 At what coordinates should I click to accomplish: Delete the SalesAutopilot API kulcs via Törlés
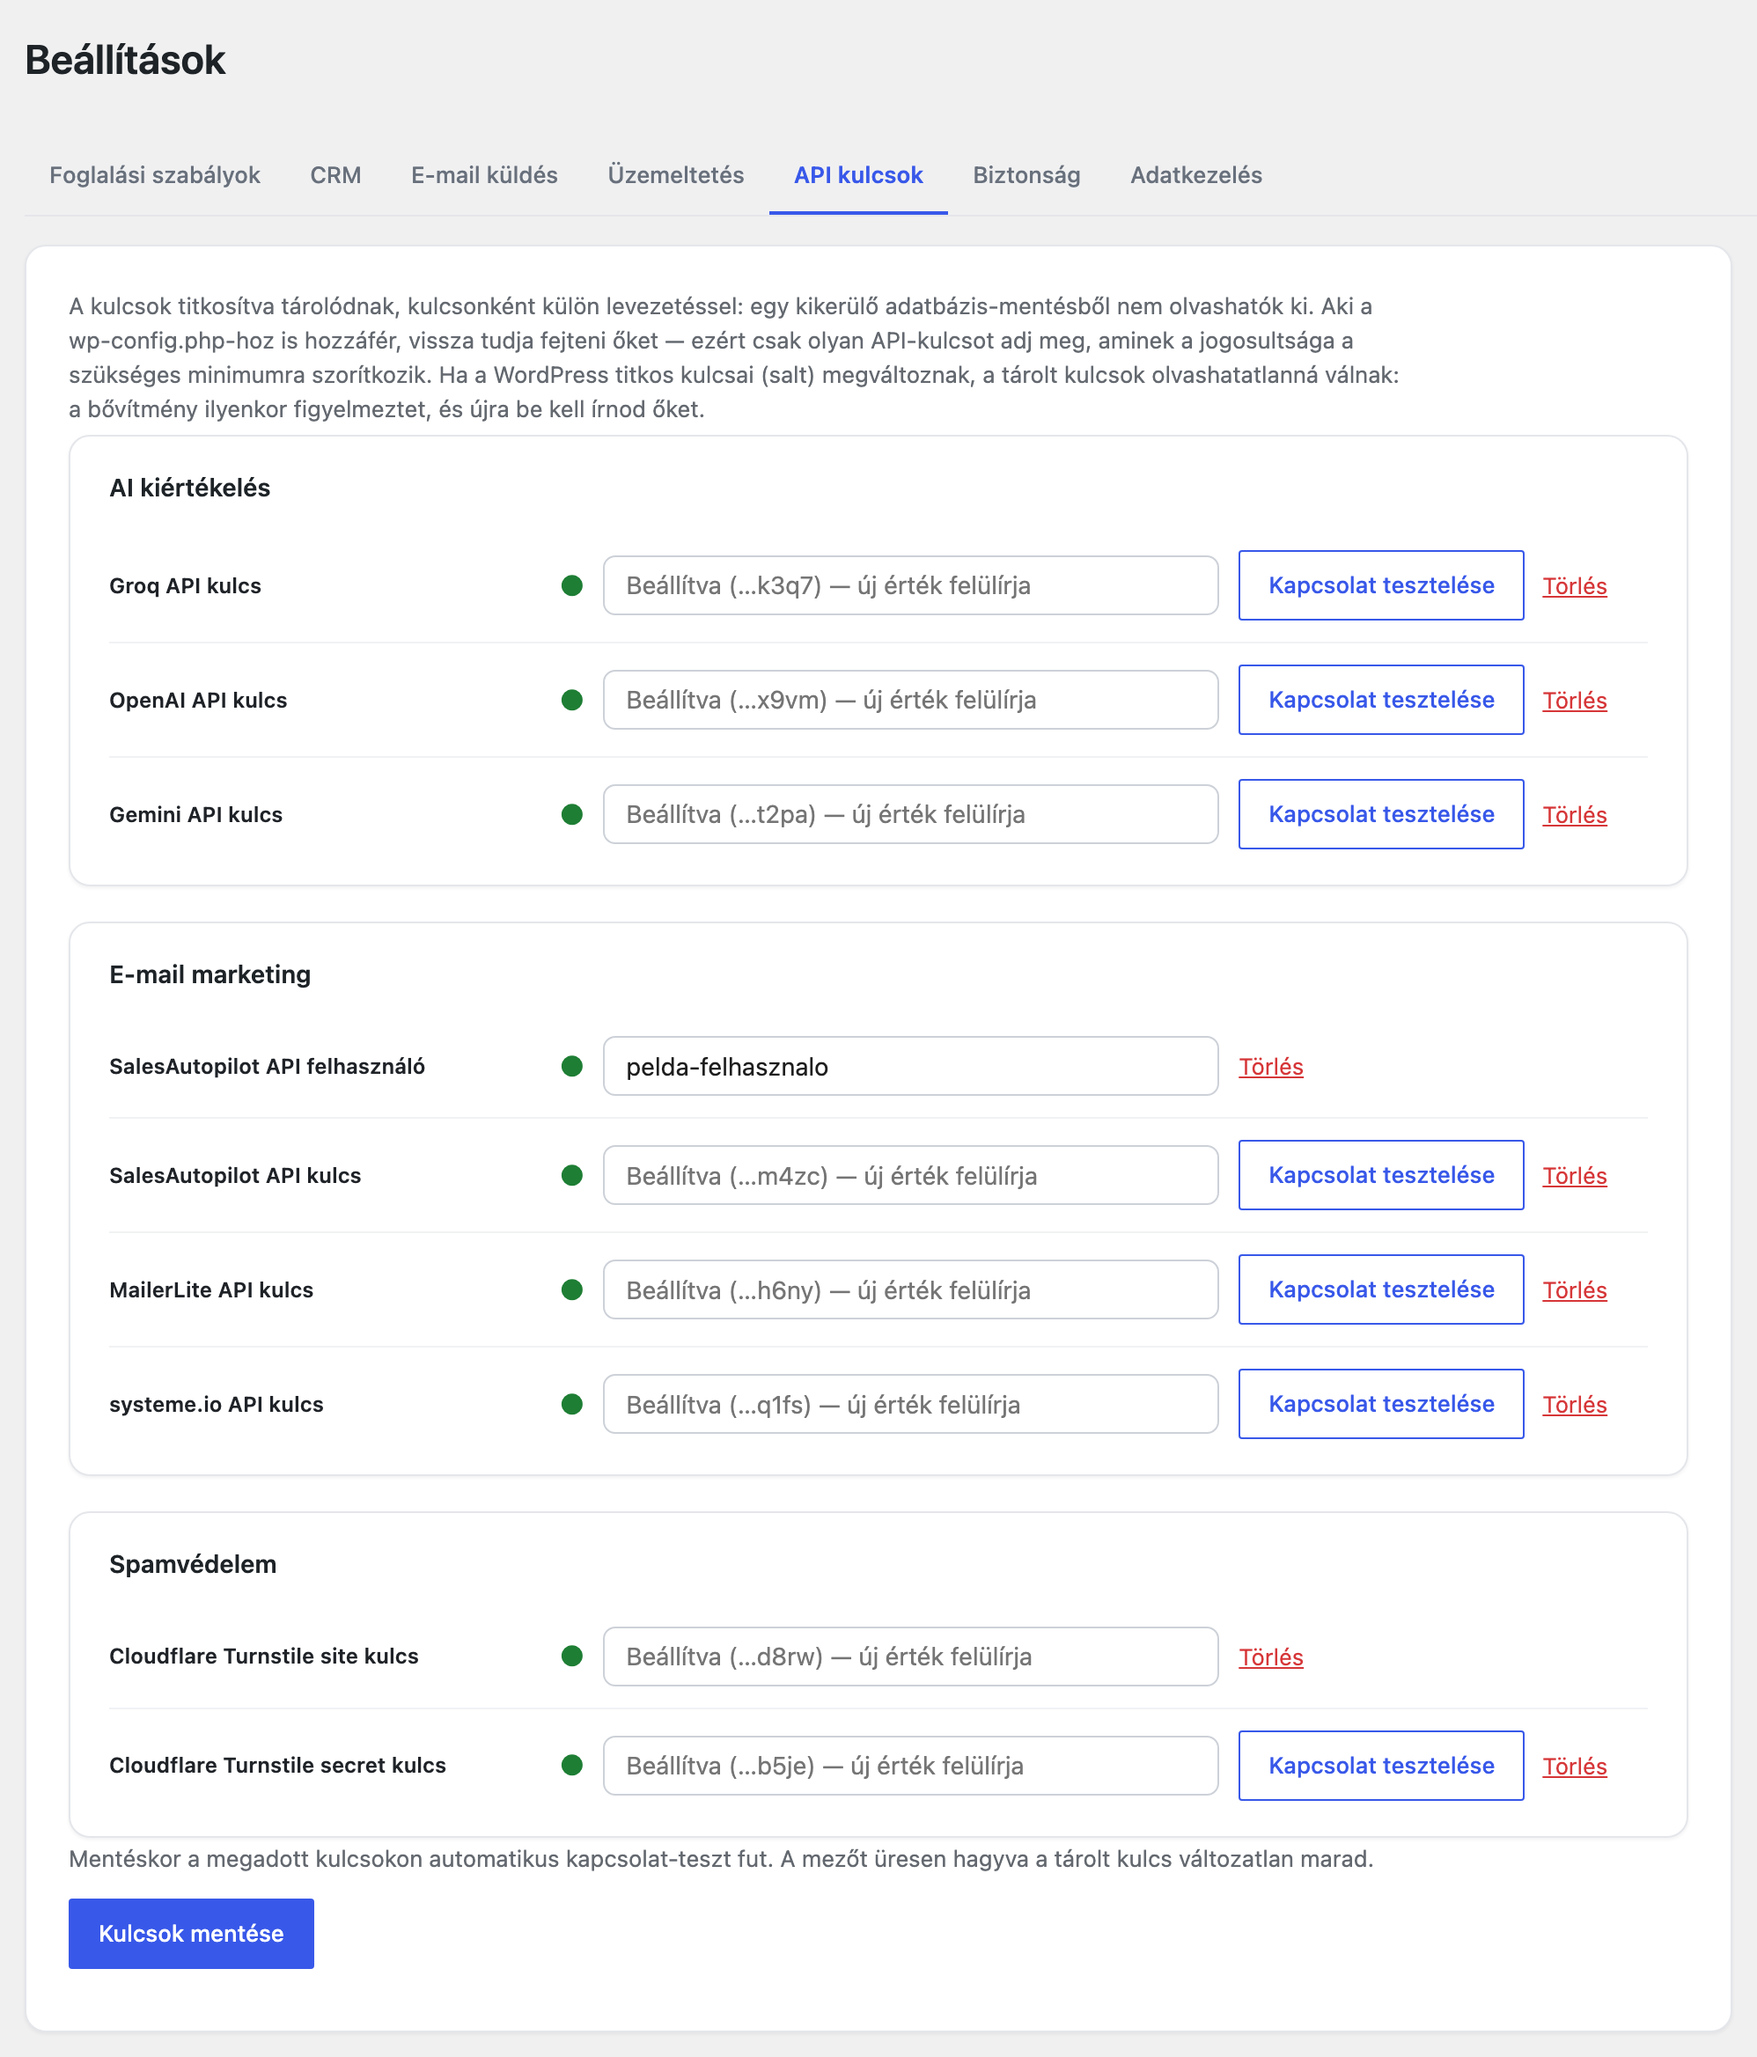pos(1575,1177)
